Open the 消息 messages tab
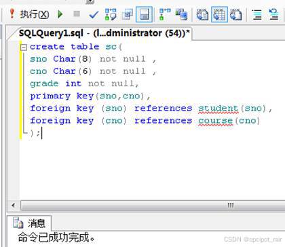This screenshot has height=247, width=285. tap(29, 223)
